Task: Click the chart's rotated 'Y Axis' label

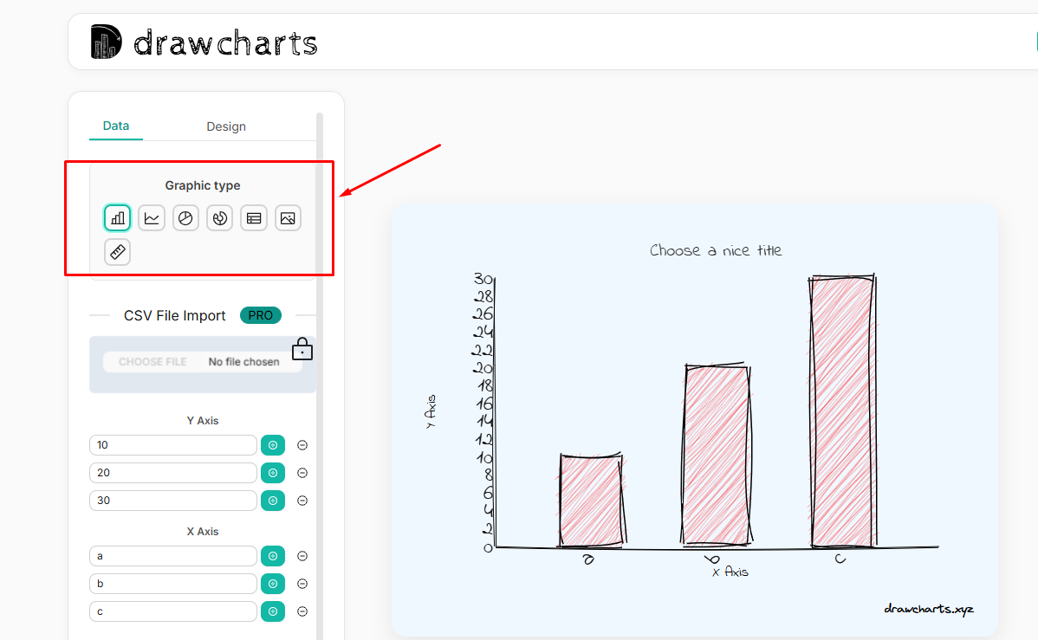Action: tap(431, 411)
